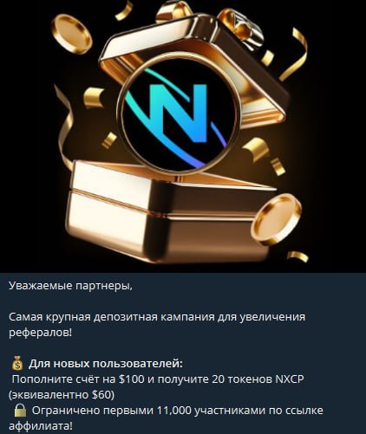
Task: Click the 'NXCP' token name
Action: pos(289,379)
